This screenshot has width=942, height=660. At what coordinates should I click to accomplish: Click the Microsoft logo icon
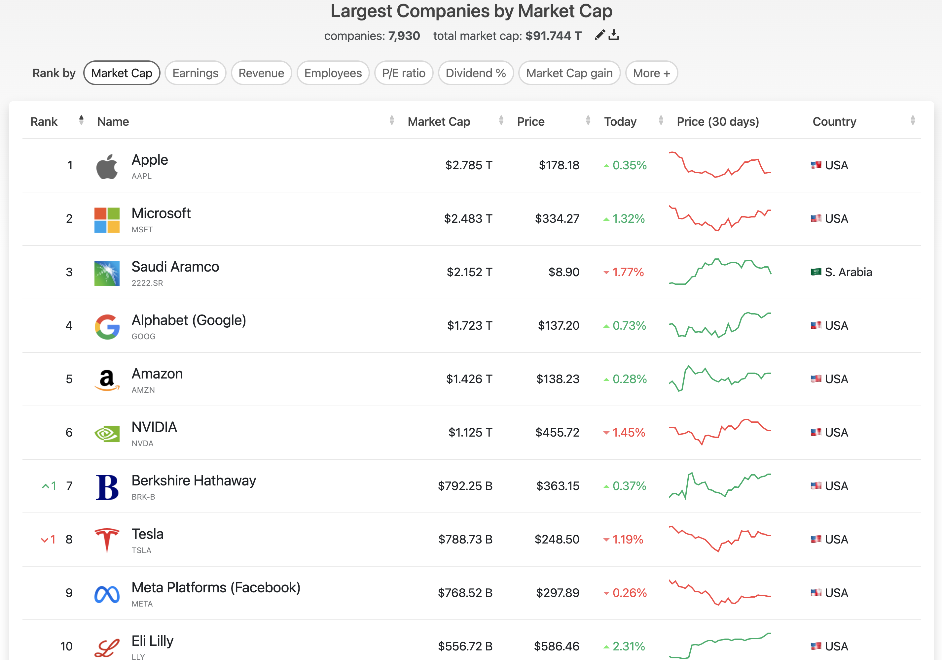[x=107, y=220]
